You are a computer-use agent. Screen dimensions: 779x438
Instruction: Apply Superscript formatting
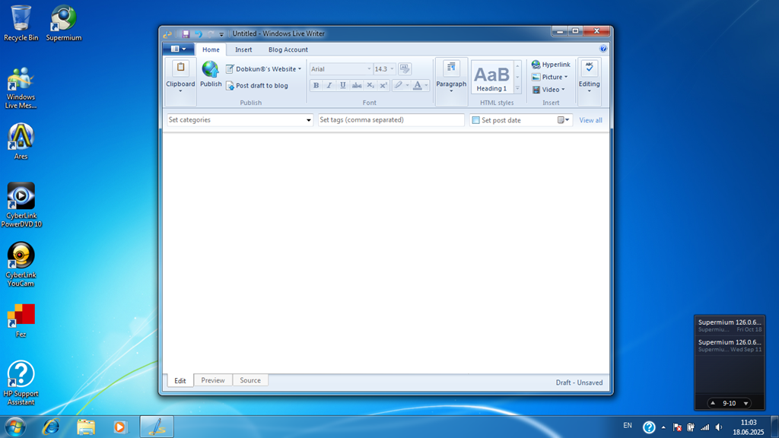pyautogui.click(x=383, y=85)
